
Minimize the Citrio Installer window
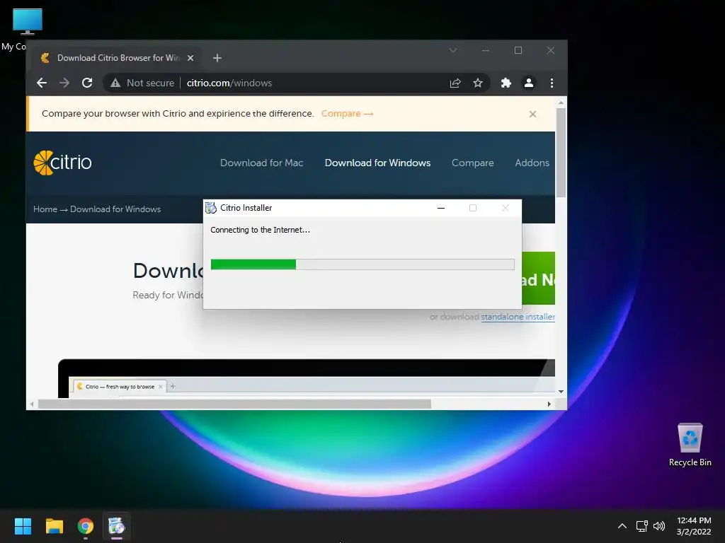(x=441, y=209)
